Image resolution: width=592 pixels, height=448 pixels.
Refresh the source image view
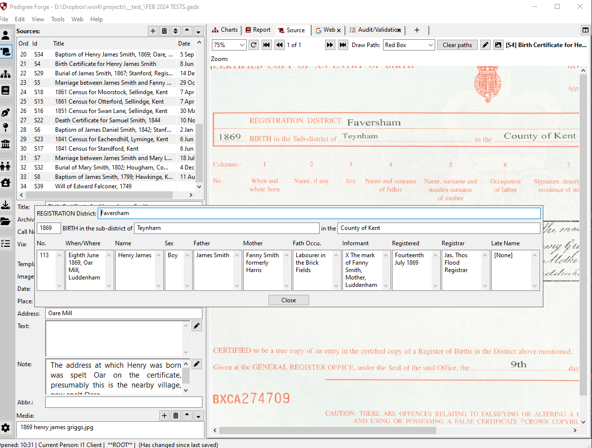(254, 45)
